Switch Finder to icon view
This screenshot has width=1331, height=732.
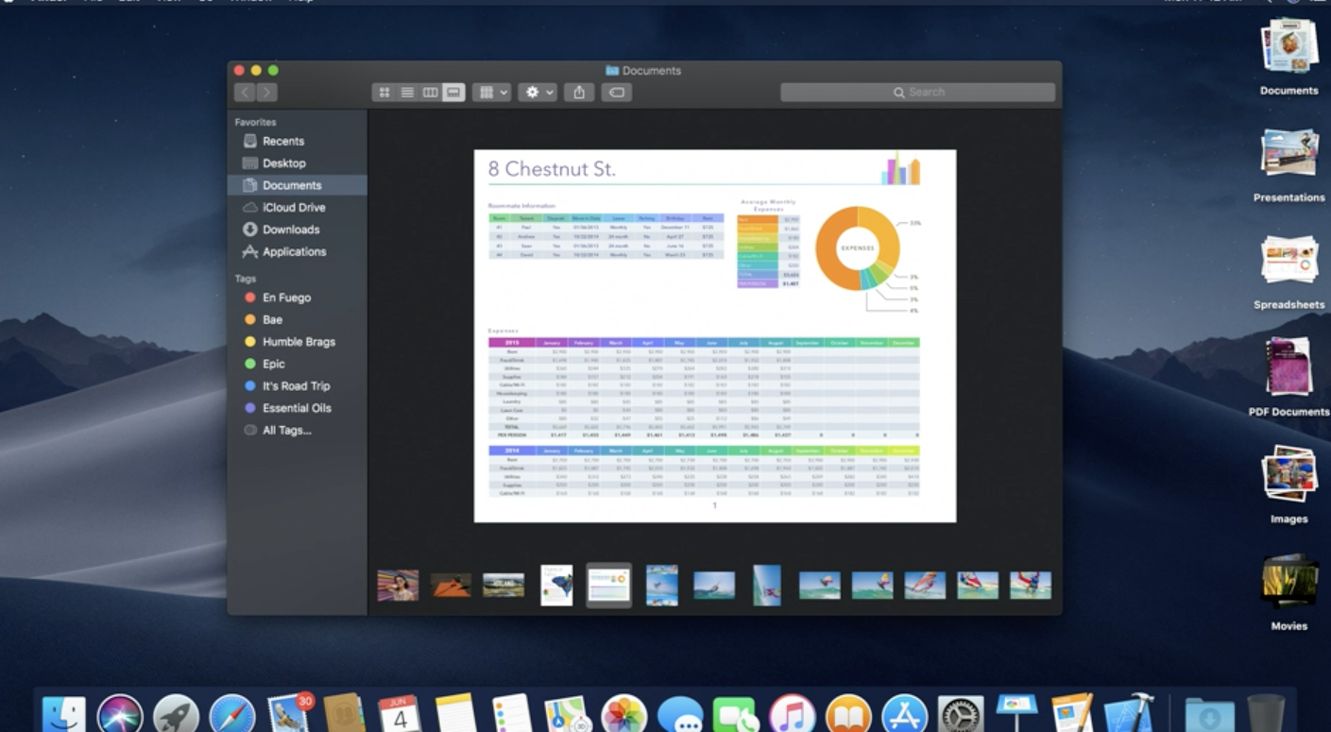(x=384, y=93)
